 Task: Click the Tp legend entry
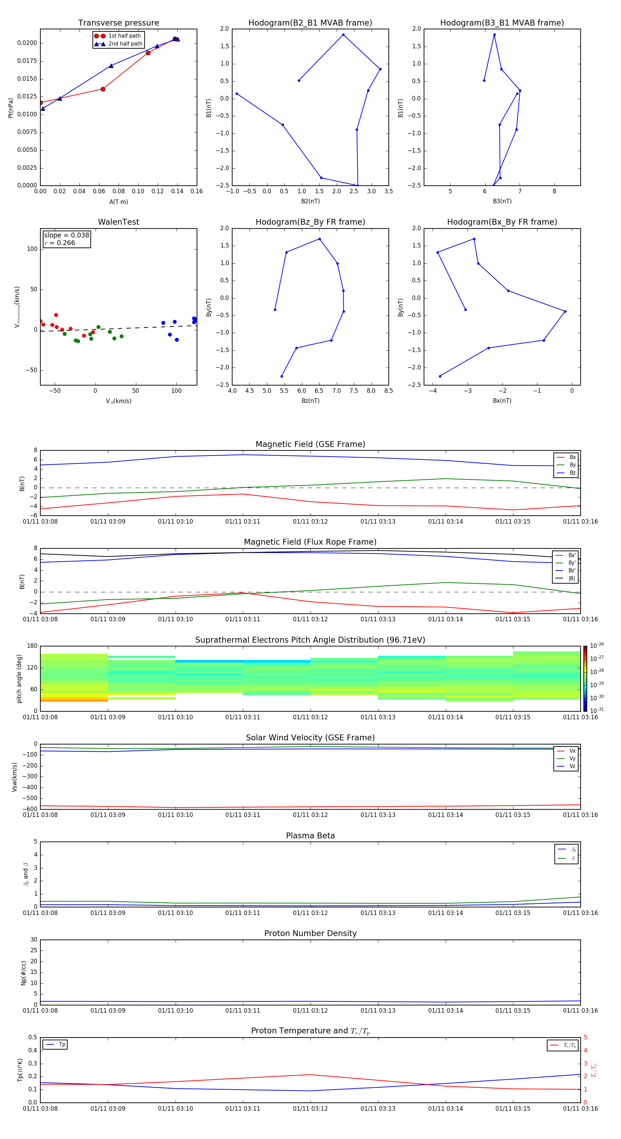click(56, 1044)
